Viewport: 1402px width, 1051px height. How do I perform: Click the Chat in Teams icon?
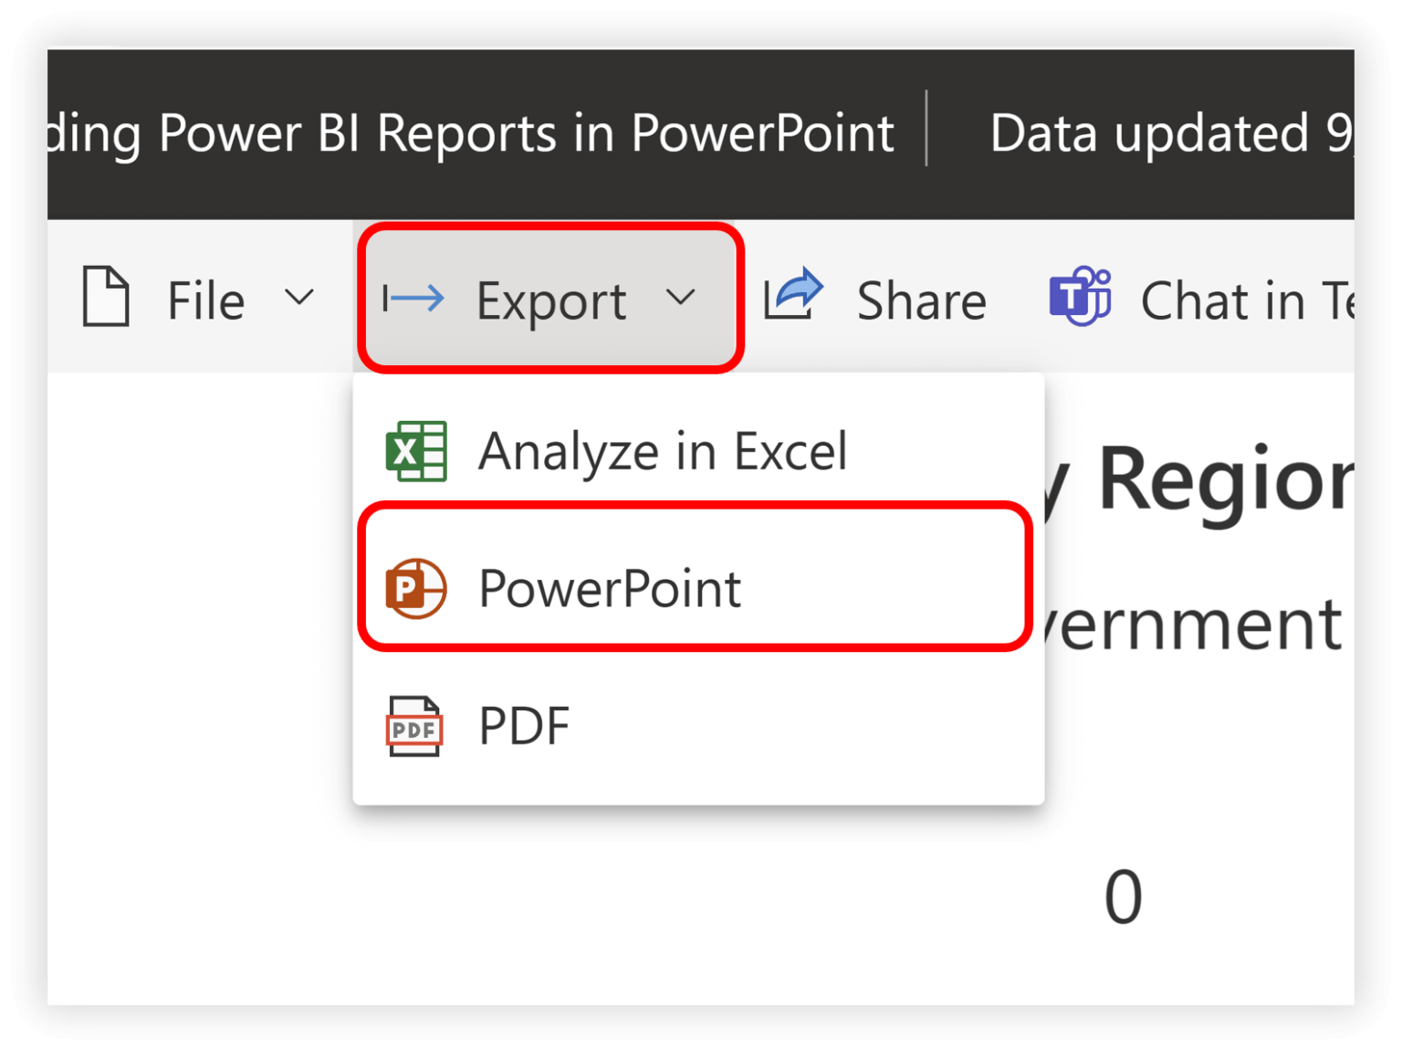click(x=1081, y=296)
